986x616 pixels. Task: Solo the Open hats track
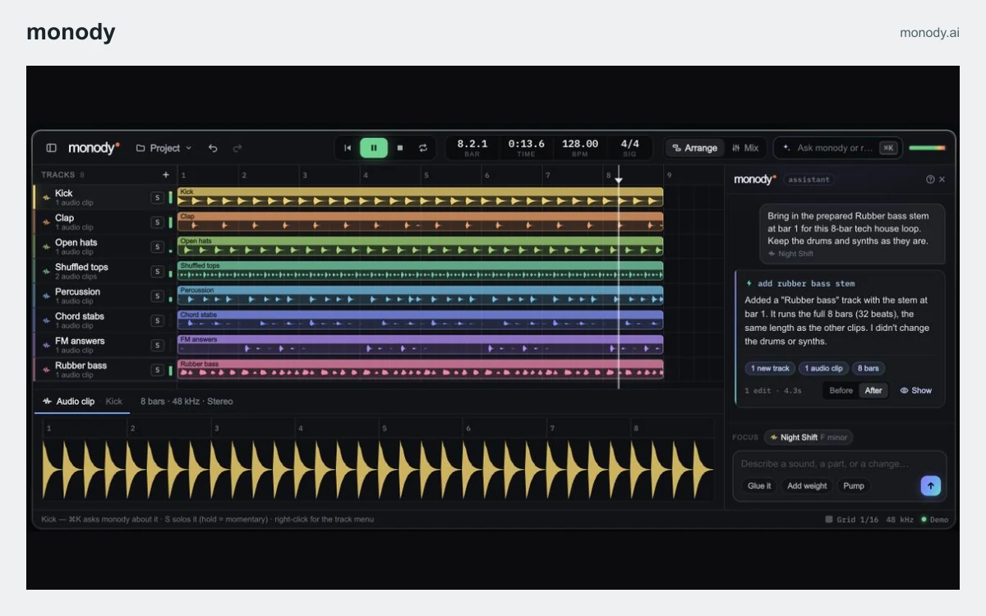tap(156, 246)
